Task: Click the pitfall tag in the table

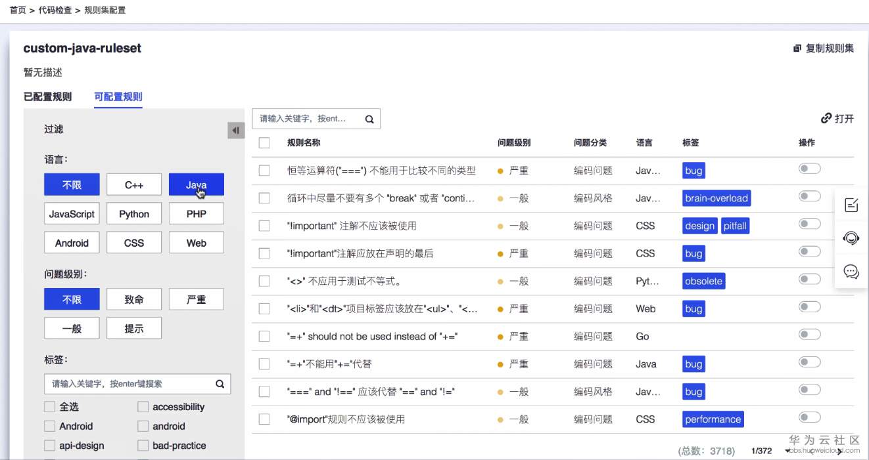Action: [735, 226]
